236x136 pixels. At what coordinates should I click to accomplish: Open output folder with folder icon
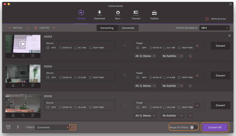(x=73, y=127)
